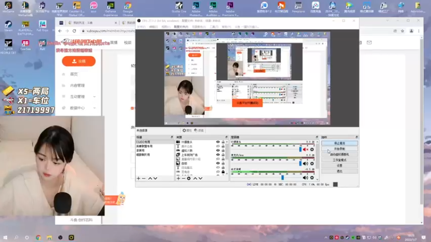Open Filters button above the Sources panel
The height and width of the screenshot is (242, 431).
pos(199,130)
